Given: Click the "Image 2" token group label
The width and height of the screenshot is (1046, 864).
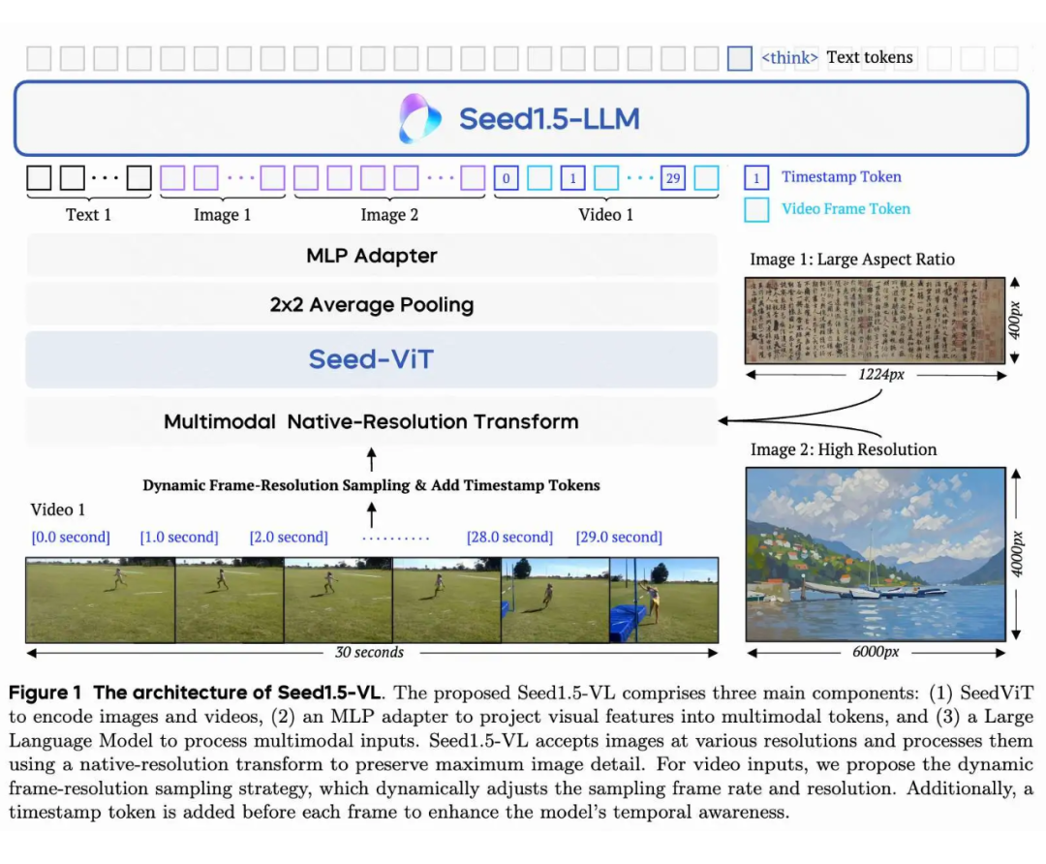Looking at the screenshot, I should tap(389, 215).
